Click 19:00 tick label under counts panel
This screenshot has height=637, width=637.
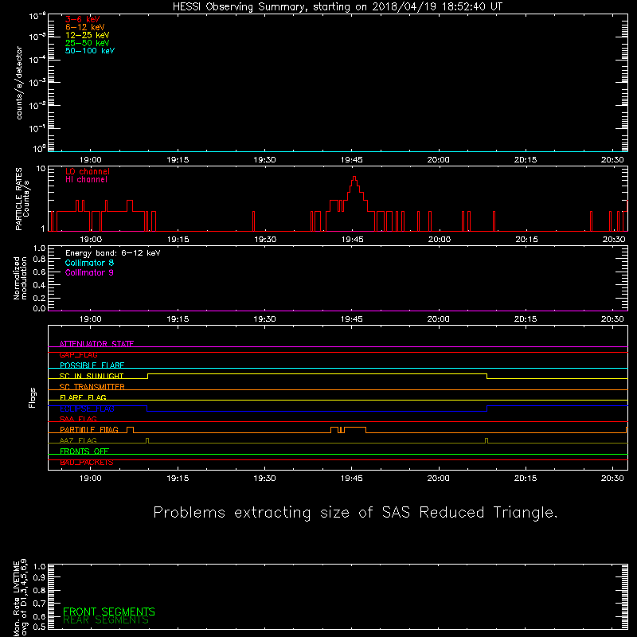click(x=91, y=160)
